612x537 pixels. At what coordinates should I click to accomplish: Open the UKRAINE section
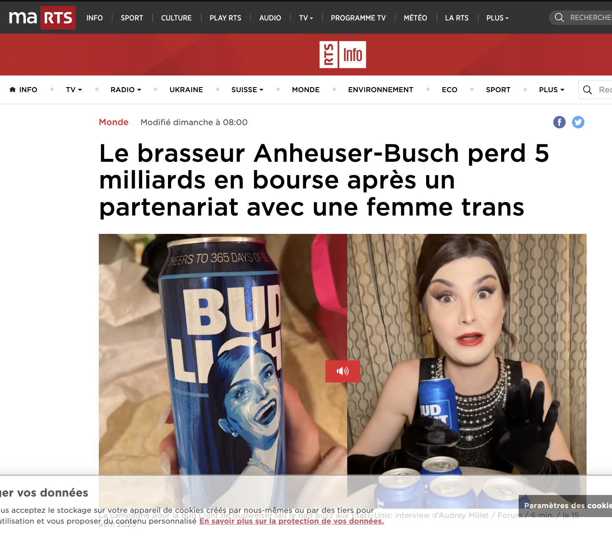[x=186, y=90]
